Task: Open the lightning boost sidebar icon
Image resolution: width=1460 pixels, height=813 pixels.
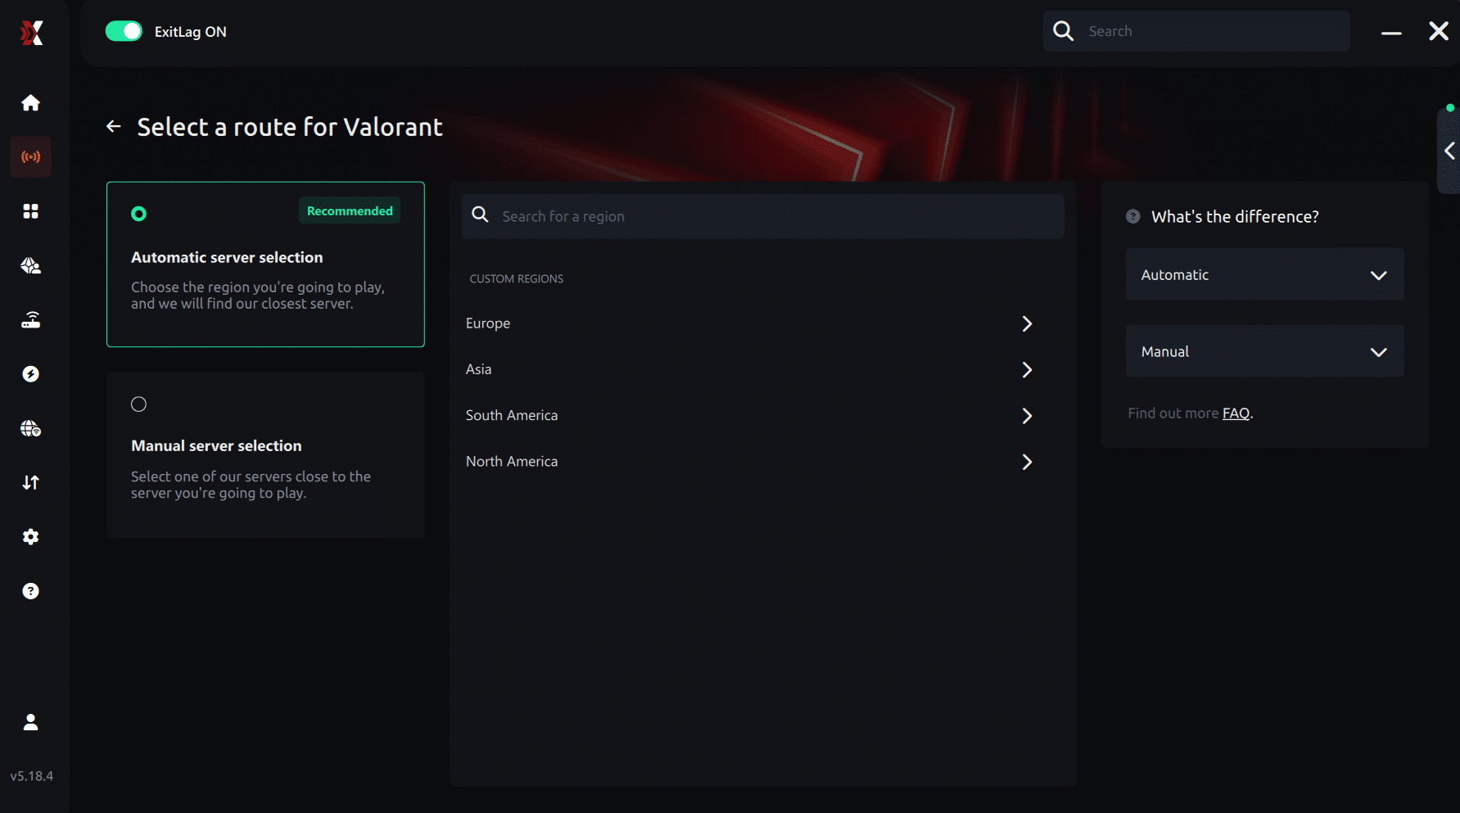Action: tap(30, 374)
